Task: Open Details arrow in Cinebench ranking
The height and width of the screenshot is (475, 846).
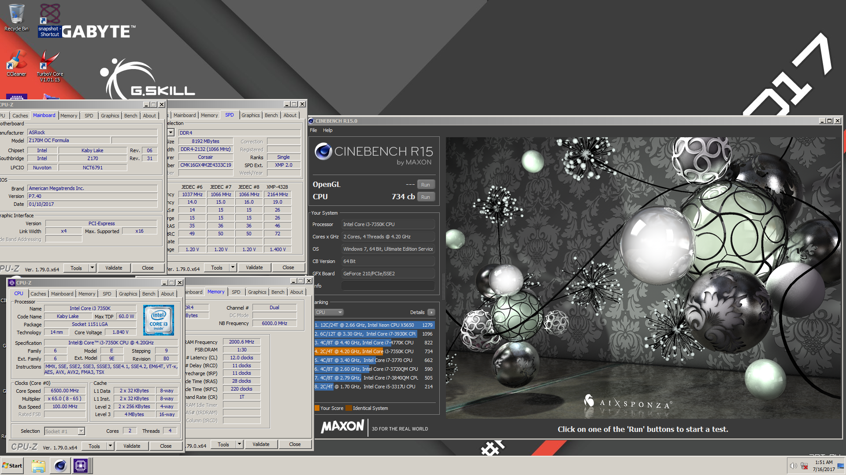Action: tap(431, 312)
